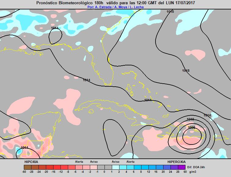231x177 pixels.
Task: Click the bright red swatch between -16 and -12
Action: click(57, 167)
